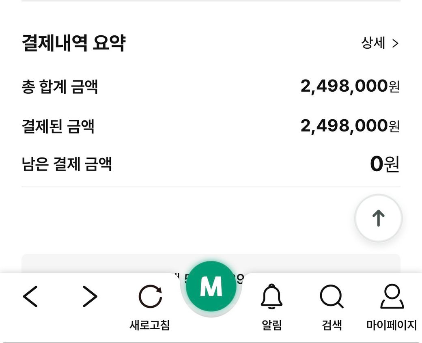Click the scroll-to-top arrow button
Image resolution: width=422 pixels, height=343 pixels.
(x=378, y=218)
